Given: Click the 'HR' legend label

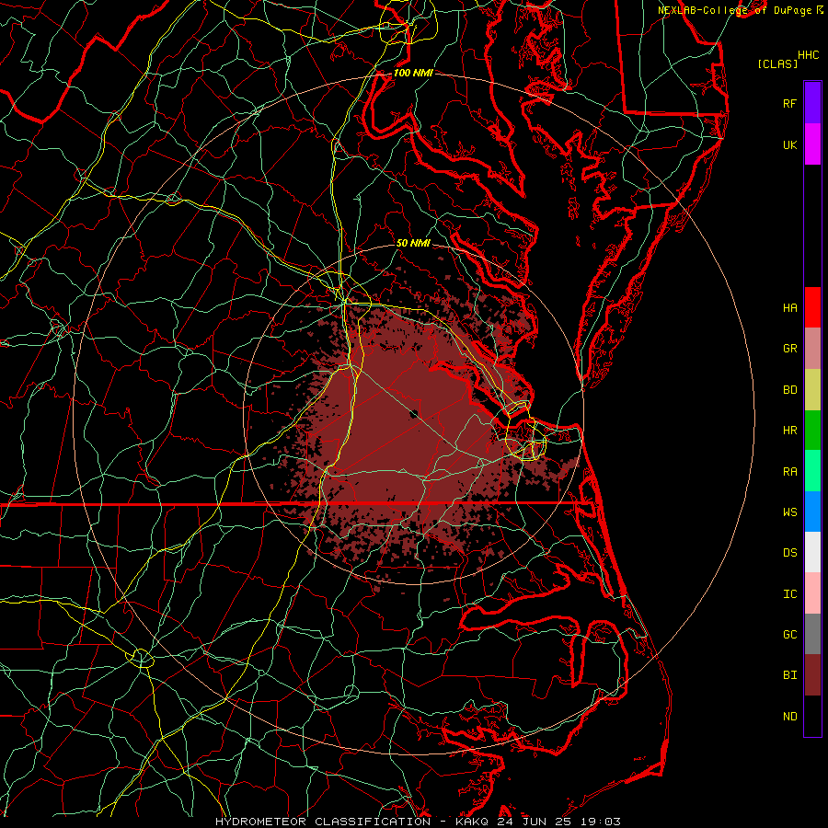Looking at the screenshot, I should pos(789,431).
